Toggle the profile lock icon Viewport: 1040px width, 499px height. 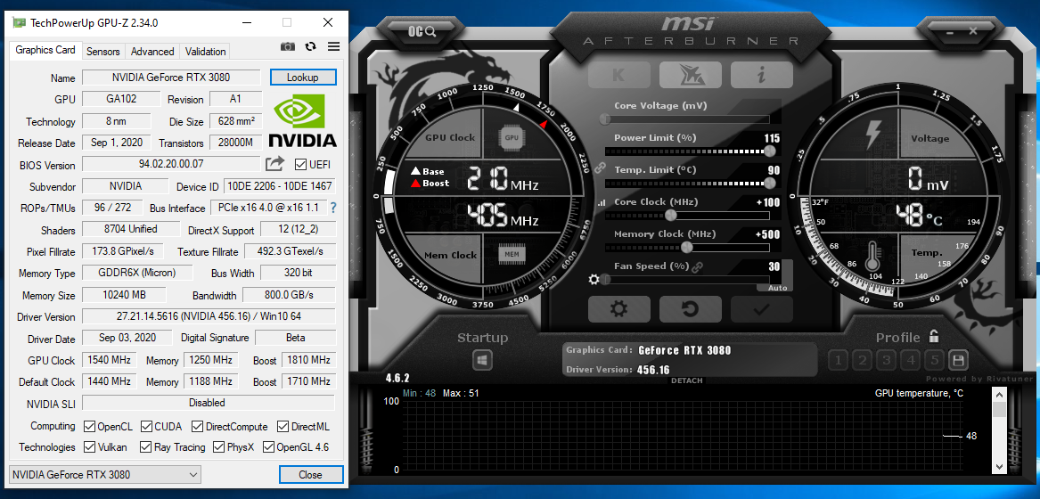coord(934,337)
